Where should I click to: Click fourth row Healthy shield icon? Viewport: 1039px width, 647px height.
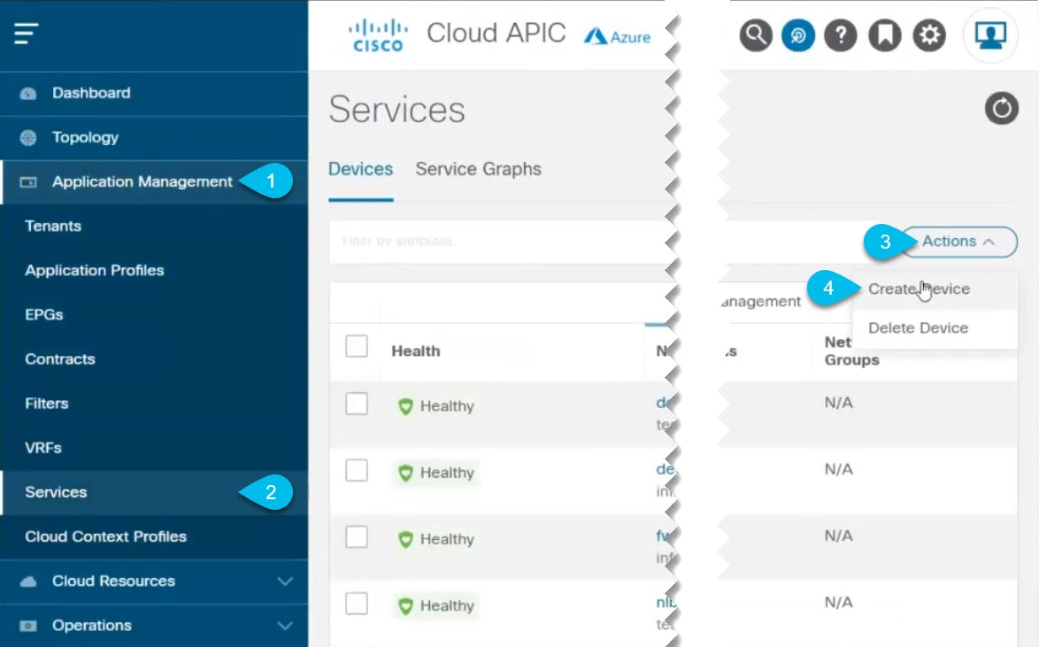[405, 606]
